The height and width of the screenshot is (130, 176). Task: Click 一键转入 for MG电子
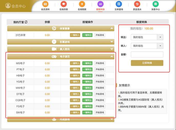click(75, 63)
